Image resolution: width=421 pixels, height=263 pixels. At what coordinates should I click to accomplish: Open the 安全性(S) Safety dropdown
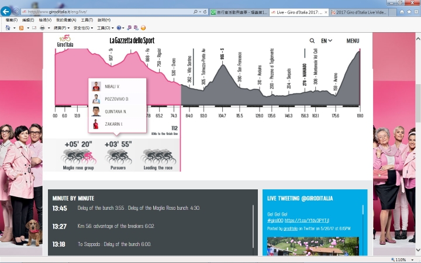[83, 28]
